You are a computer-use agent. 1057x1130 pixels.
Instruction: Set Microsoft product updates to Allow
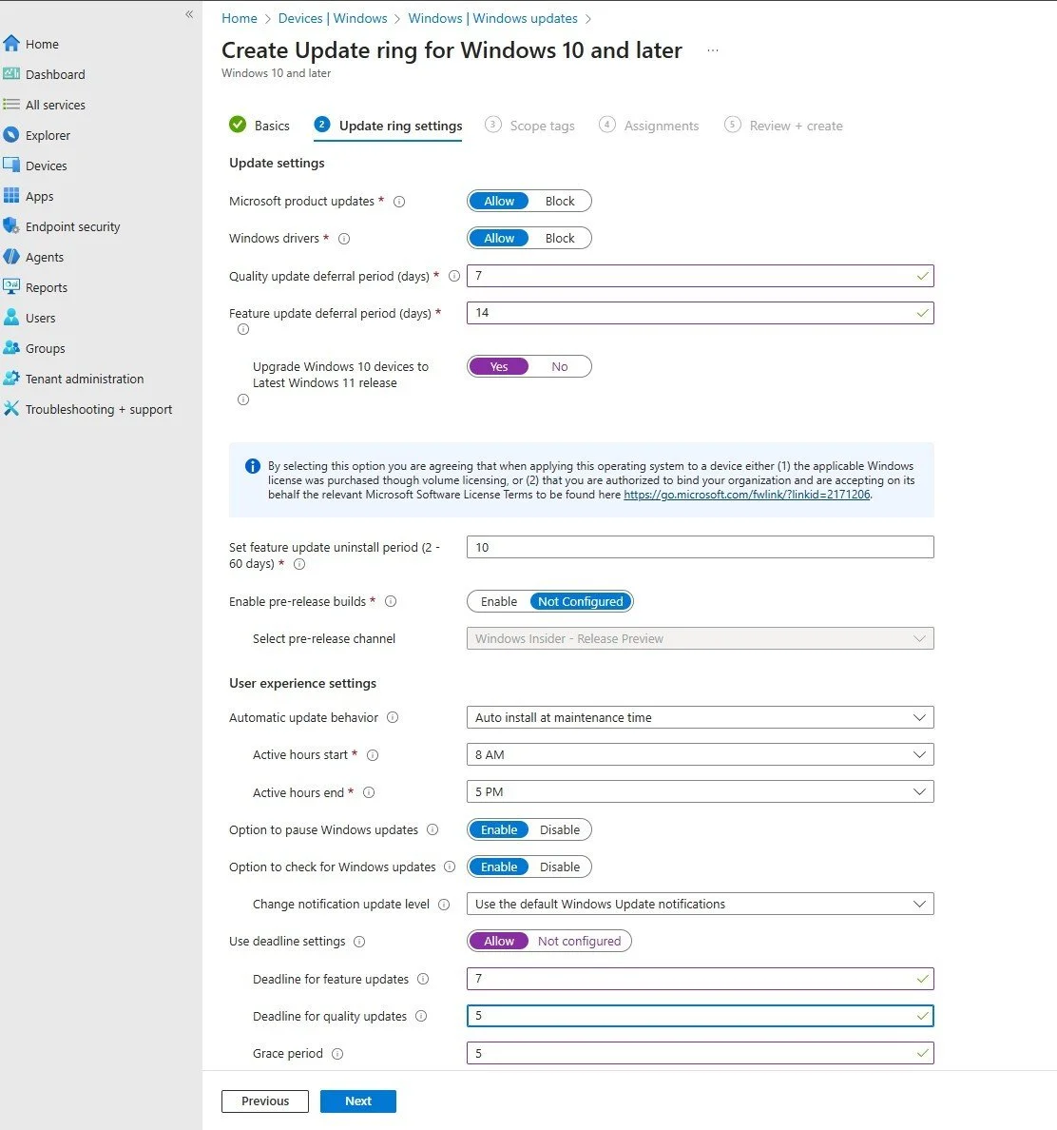tap(499, 201)
